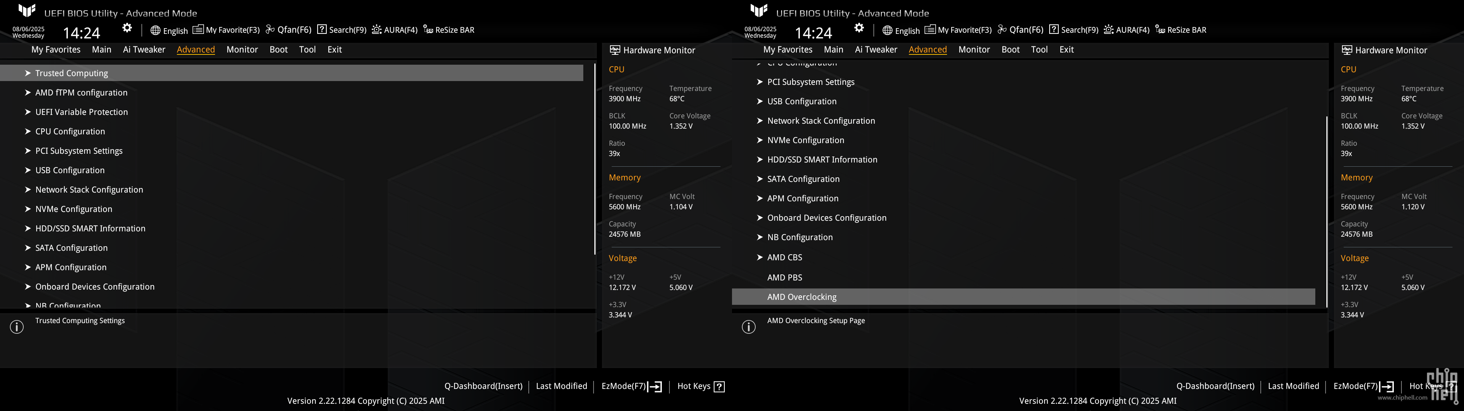
Task: Click EzMode(F7) arrow icon in left screen
Action: click(655, 387)
